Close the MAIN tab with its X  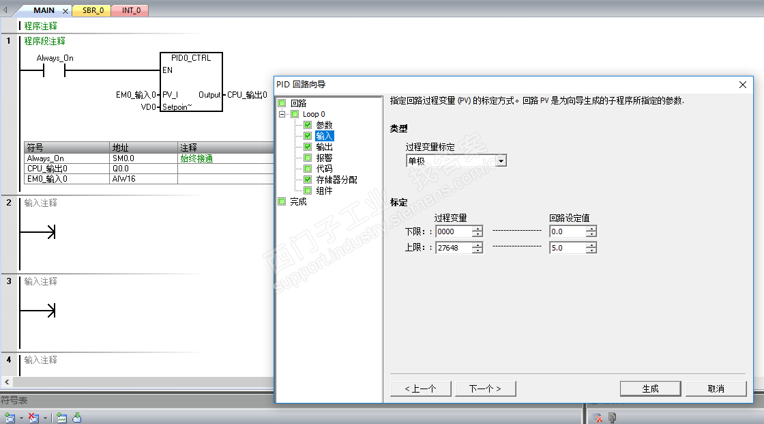[65, 11]
